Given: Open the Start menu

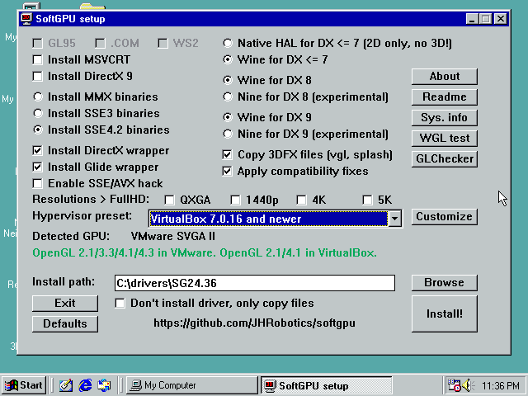Looking at the screenshot, I should tap(24, 385).
